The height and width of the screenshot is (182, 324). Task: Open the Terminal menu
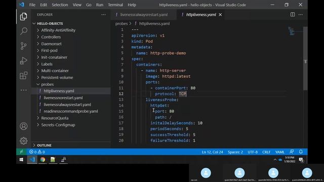click(115, 5)
